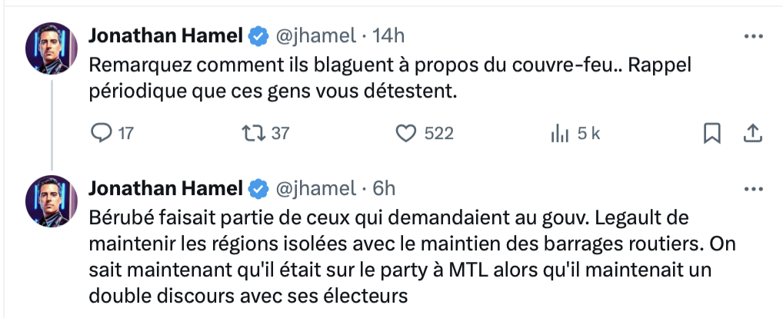Image resolution: width=783 pixels, height=318 pixels.
Task: Inspect the verified badge on the 6h tweet
Action: pos(258,189)
